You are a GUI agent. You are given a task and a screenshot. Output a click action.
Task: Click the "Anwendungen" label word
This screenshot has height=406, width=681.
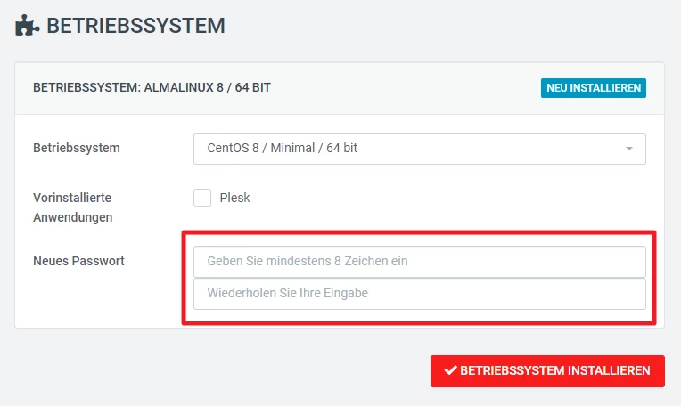click(x=72, y=216)
